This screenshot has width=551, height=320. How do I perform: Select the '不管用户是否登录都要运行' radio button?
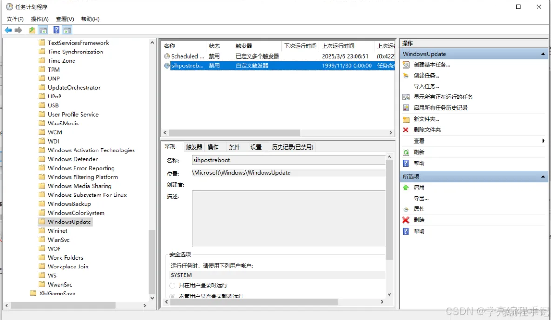point(173,294)
